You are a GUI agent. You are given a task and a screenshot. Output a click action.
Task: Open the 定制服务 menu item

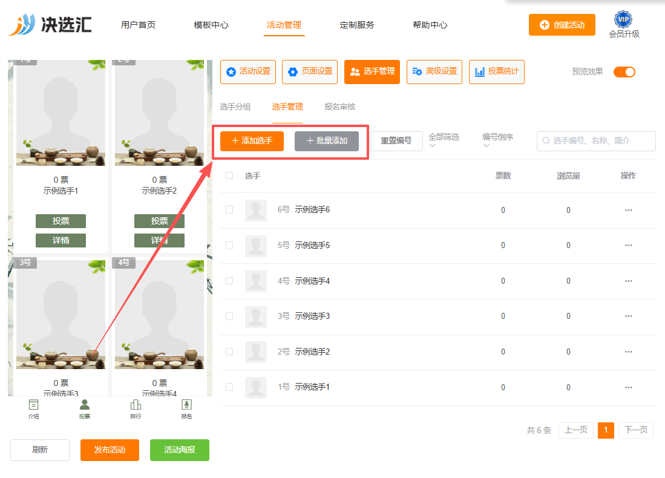click(357, 25)
